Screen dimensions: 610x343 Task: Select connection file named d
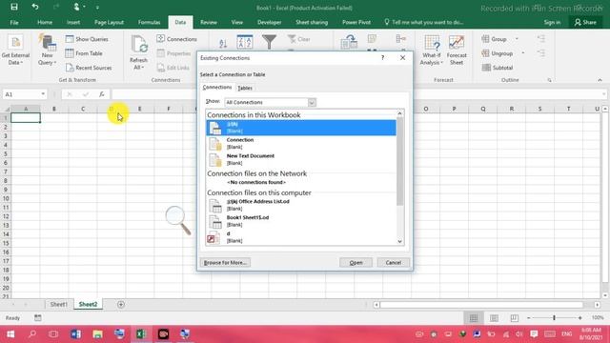click(x=301, y=237)
